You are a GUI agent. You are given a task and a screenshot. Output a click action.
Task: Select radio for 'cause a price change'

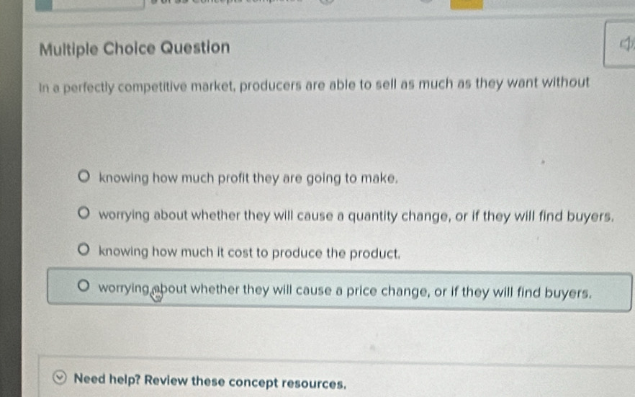[x=84, y=291]
